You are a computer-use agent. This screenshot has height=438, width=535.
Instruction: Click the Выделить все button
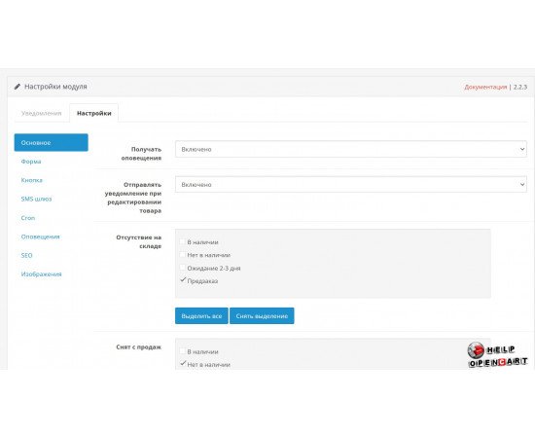click(x=201, y=315)
